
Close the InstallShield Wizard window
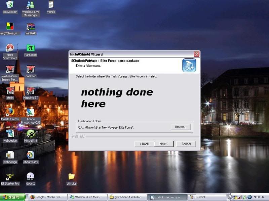click(196, 54)
